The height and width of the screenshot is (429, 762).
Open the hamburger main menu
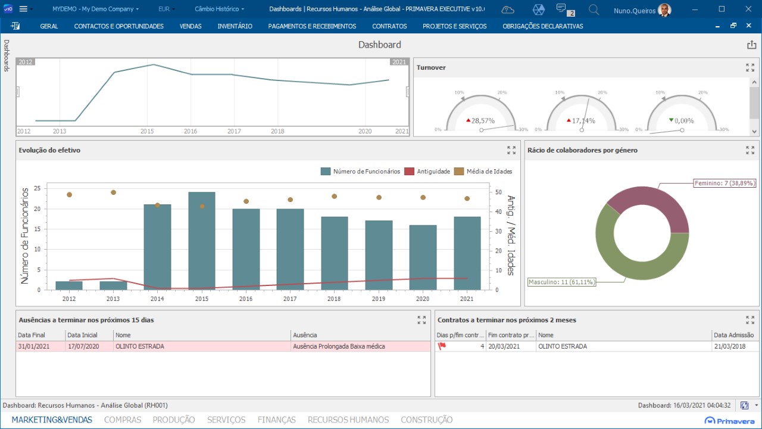(23, 9)
